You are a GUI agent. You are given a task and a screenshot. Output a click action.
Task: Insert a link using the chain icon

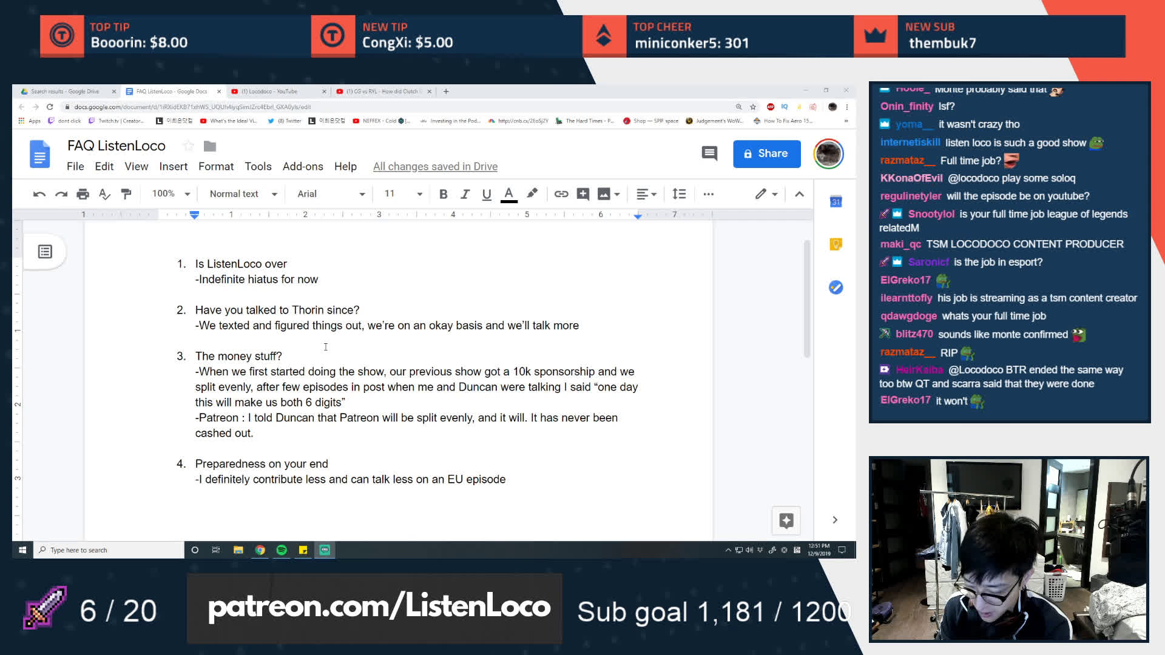pyautogui.click(x=561, y=194)
